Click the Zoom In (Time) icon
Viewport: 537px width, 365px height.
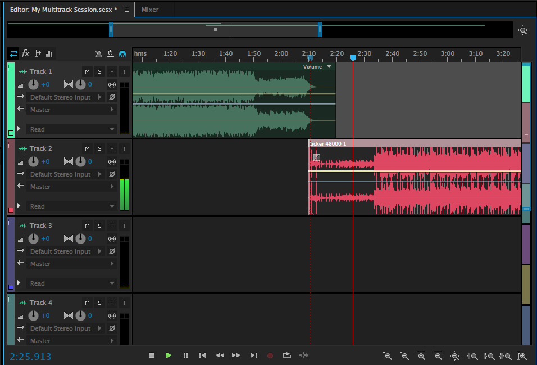tap(421, 355)
